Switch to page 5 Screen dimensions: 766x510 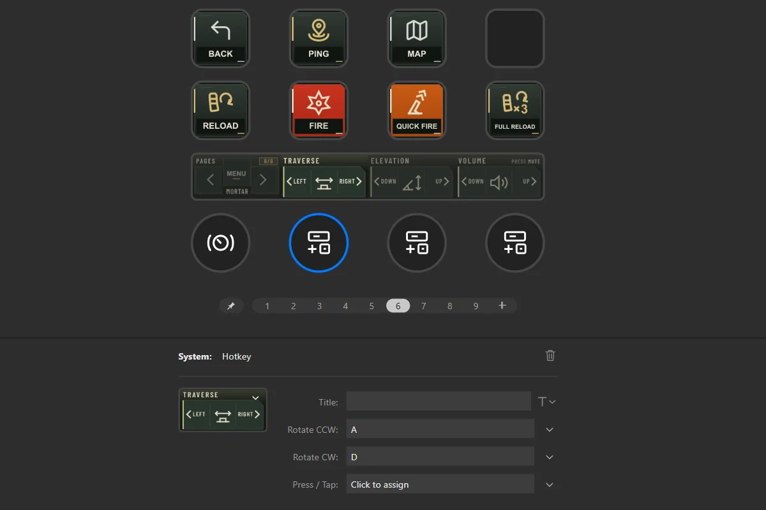372,306
